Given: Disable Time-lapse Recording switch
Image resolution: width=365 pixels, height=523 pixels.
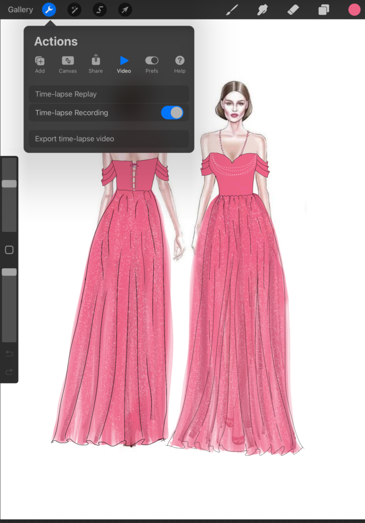Looking at the screenshot, I should (x=172, y=113).
